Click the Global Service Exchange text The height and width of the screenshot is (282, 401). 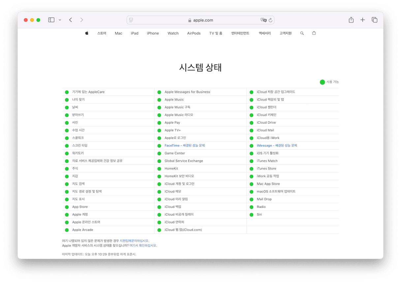[184, 161]
